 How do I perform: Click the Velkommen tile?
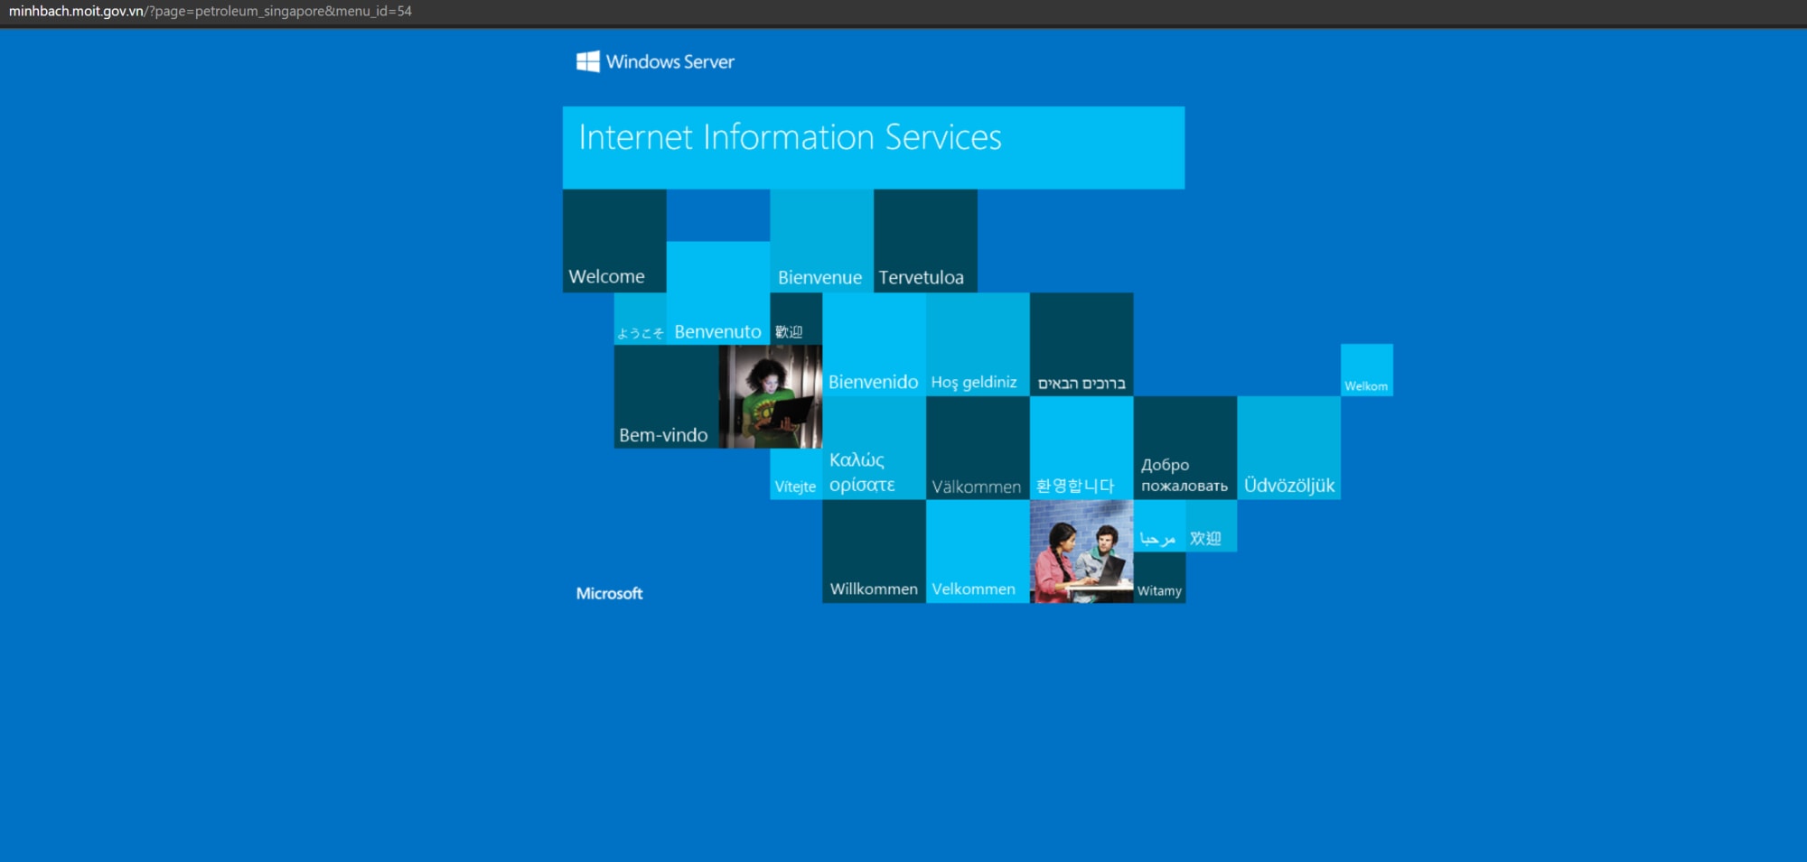click(978, 551)
